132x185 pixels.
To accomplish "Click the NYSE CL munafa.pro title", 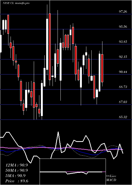I will [16, 3].
